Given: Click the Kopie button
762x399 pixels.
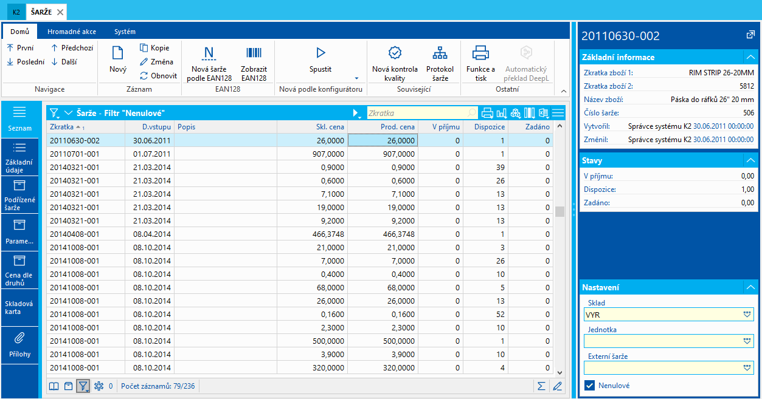Looking at the screenshot, I should click(154, 48).
